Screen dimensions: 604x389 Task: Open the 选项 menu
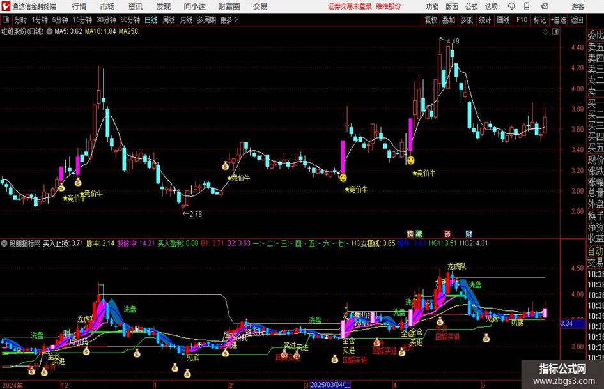click(x=491, y=6)
